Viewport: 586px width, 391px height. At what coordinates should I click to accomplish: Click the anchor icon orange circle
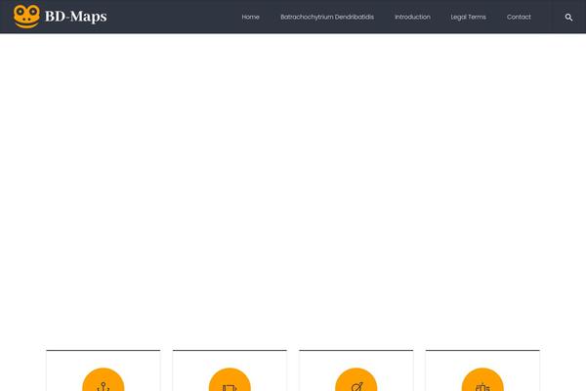pyautogui.click(x=104, y=380)
